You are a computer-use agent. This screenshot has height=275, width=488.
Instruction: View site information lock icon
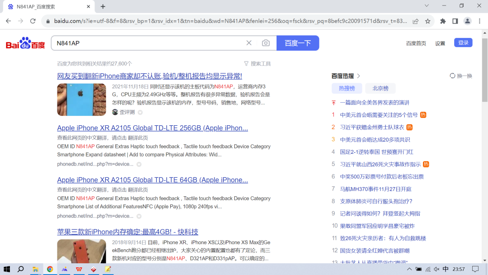[x=47, y=21]
